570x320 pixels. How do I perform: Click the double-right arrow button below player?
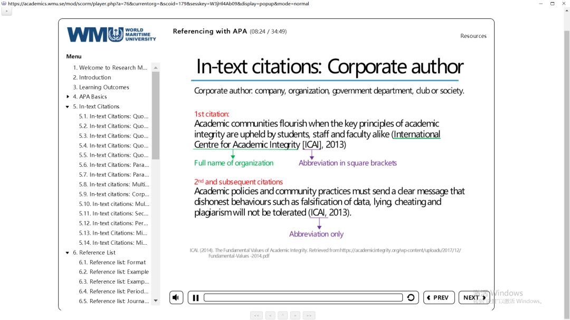(309, 316)
